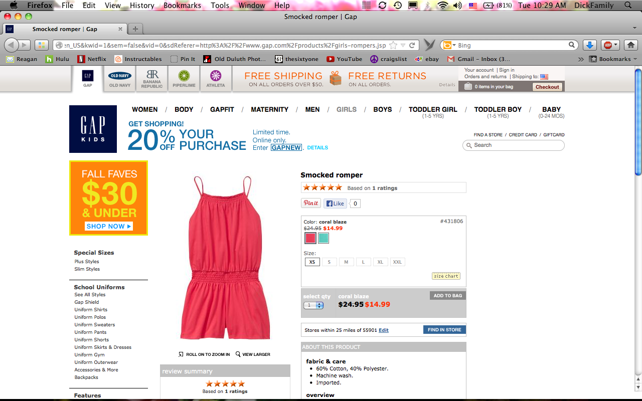Viewport: 642px width, 401px height.
Task: Edit the store zip code
Action: tap(384, 330)
